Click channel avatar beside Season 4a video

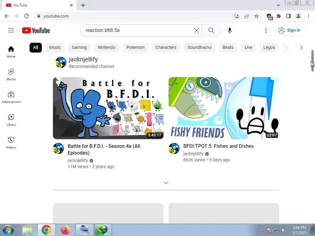pos(58,148)
